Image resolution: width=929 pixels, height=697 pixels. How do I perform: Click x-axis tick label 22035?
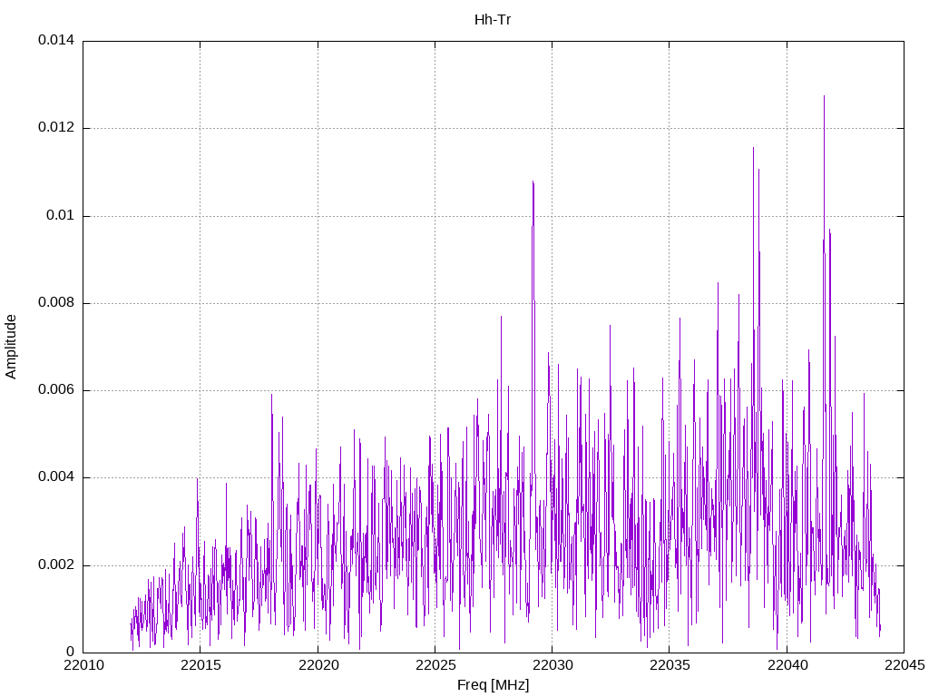tap(670, 665)
